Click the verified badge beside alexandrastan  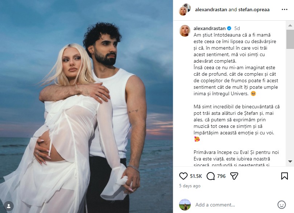pyautogui.click(x=229, y=28)
